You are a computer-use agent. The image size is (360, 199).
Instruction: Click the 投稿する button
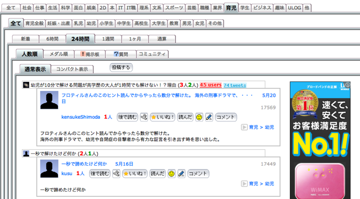click(x=121, y=68)
